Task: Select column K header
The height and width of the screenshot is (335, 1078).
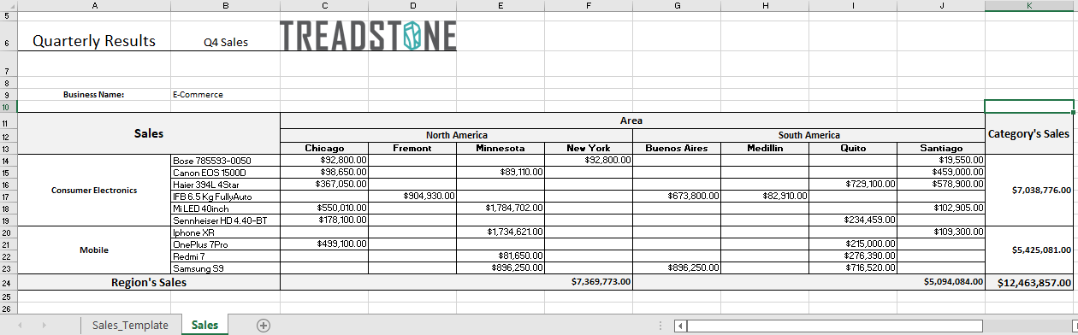Action: click(x=1029, y=5)
